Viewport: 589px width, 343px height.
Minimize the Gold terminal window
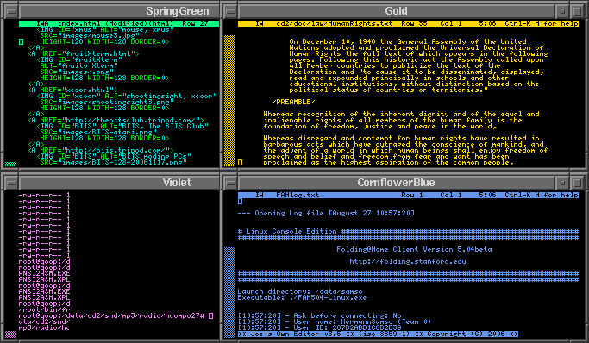[x=562, y=11]
